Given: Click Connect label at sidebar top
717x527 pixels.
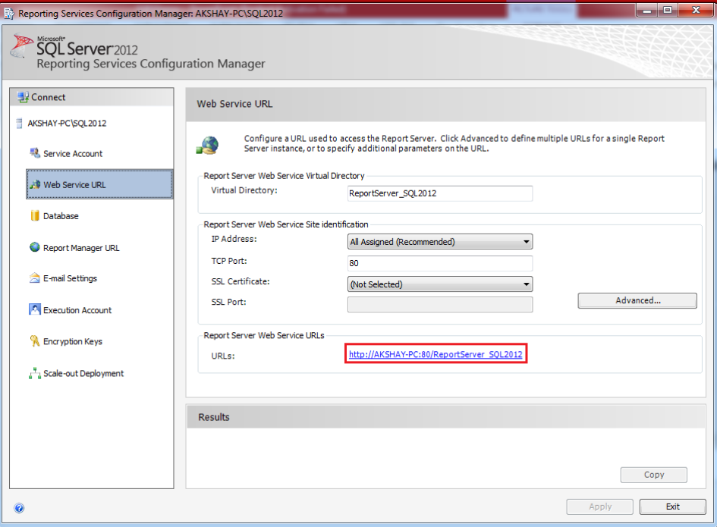Looking at the screenshot, I should coord(48,97).
